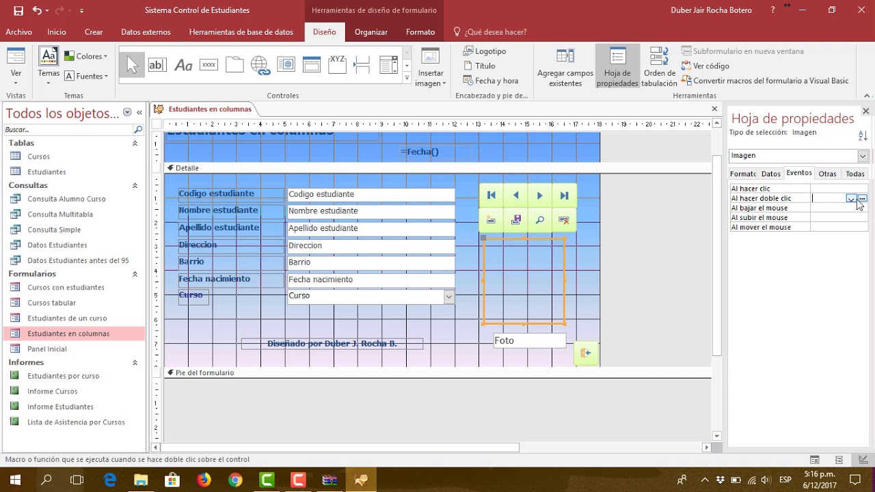Pick the Hyperlink control icon
This screenshot has width=875, height=492.
point(260,65)
